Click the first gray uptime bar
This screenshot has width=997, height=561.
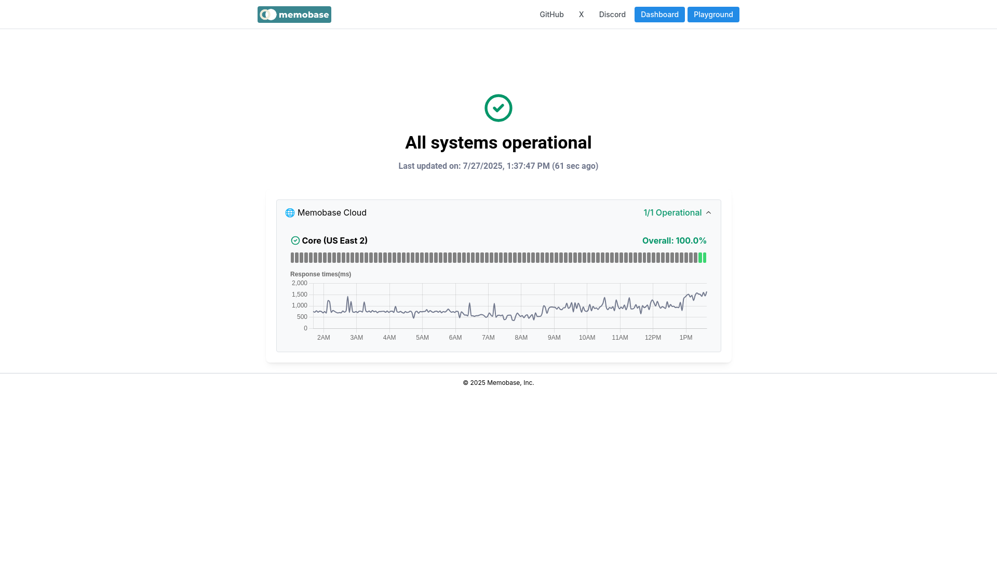pyautogui.click(x=292, y=258)
